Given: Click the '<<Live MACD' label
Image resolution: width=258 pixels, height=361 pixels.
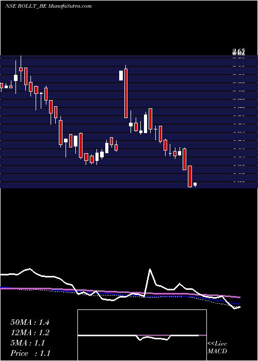Looking at the screenshot, I should (217, 347).
